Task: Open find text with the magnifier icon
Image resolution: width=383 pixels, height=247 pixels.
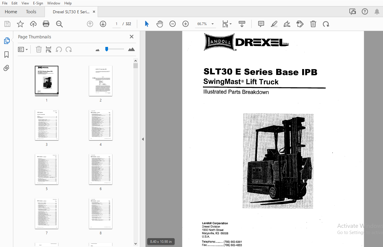Action: click(x=59, y=24)
